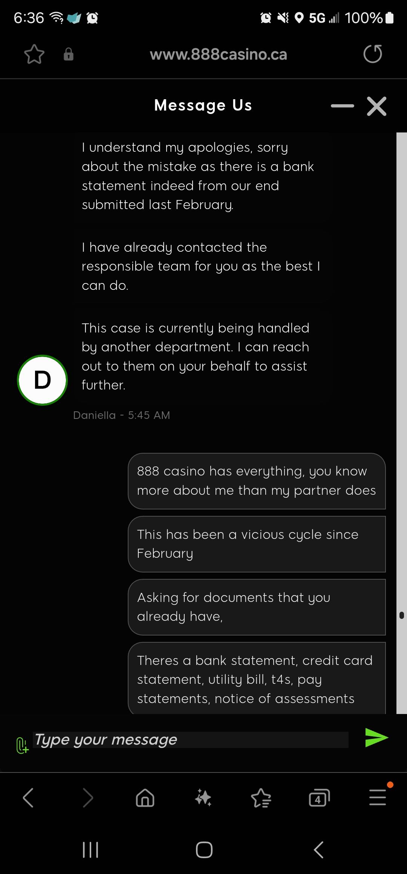Attach a file with the paperclip icon

(x=22, y=745)
